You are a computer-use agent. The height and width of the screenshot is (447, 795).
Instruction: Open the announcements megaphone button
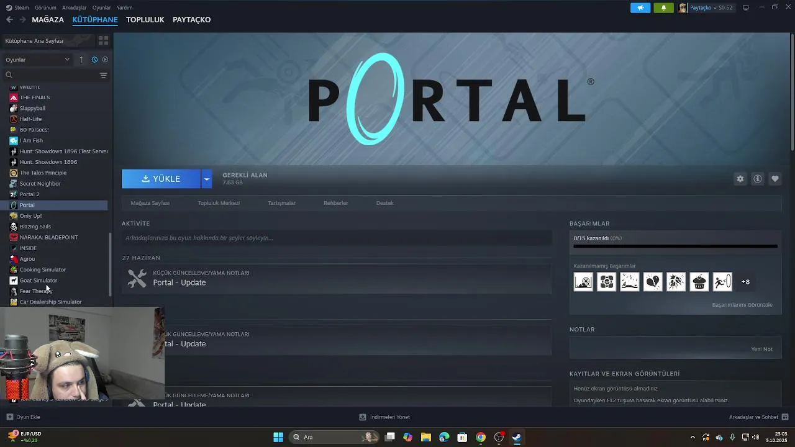[640, 7]
